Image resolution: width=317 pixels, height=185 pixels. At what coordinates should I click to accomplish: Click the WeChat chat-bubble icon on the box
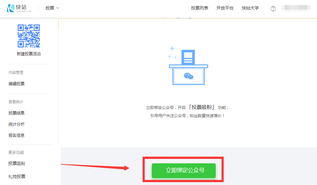coord(188,76)
